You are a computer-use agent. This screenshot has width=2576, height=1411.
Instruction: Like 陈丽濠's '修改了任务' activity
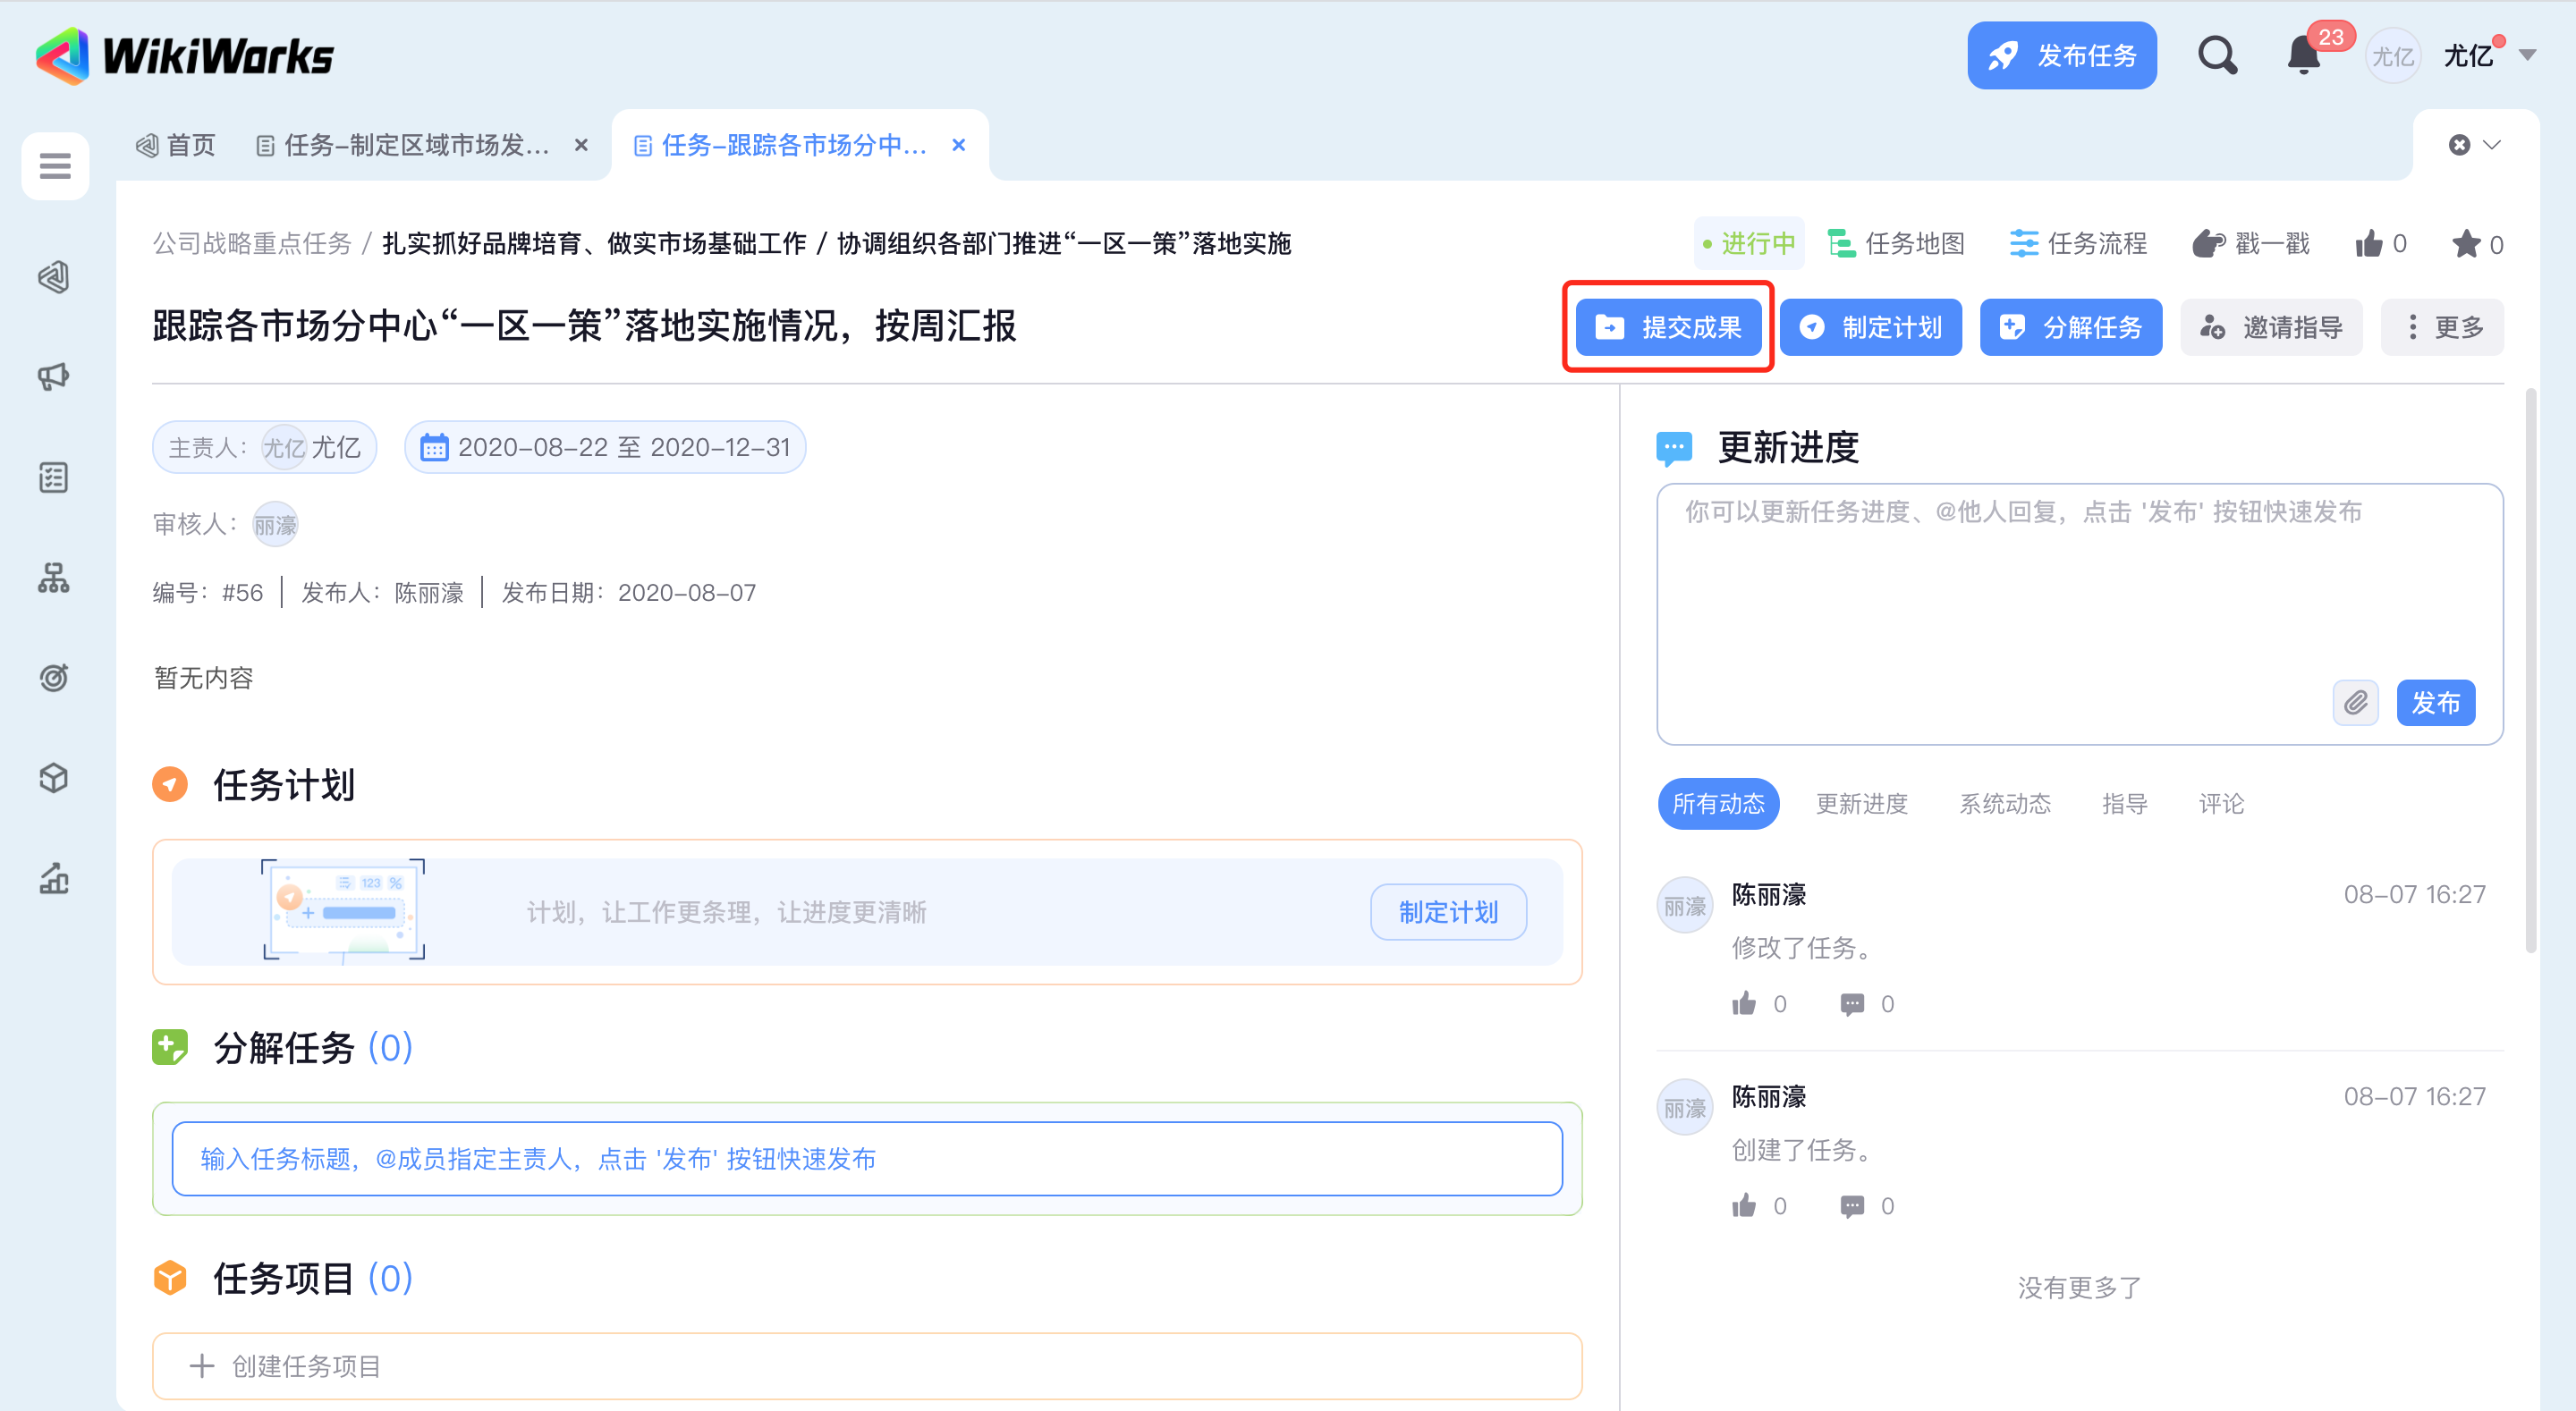click(1744, 1004)
